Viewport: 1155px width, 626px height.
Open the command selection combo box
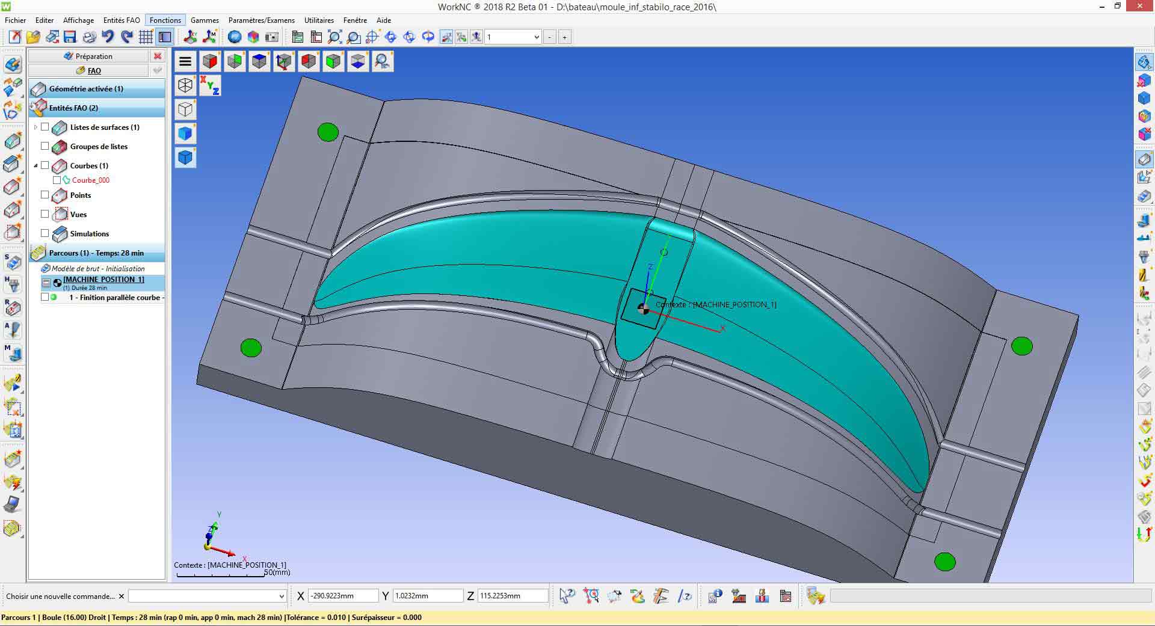coord(207,596)
